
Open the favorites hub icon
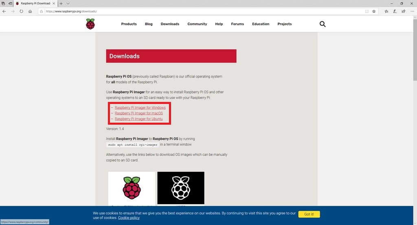coord(386,11)
